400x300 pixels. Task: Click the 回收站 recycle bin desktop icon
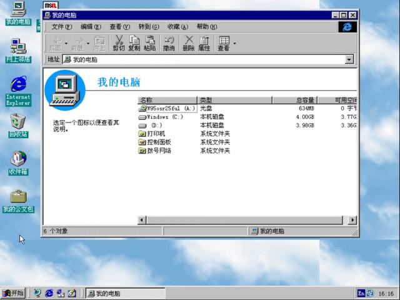18,126
